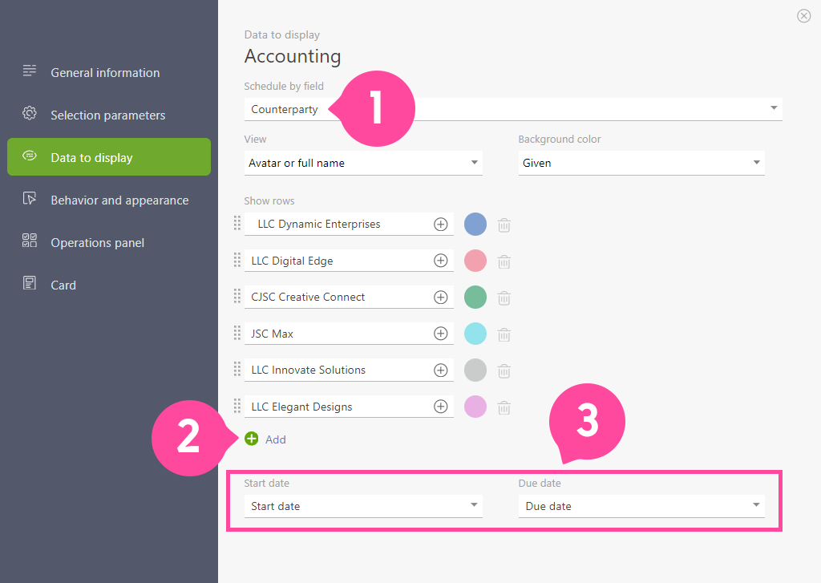The image size is (821, 583).
Task: Pick cyan color swatch for JSC Max
Action: (x=475, y=333)
